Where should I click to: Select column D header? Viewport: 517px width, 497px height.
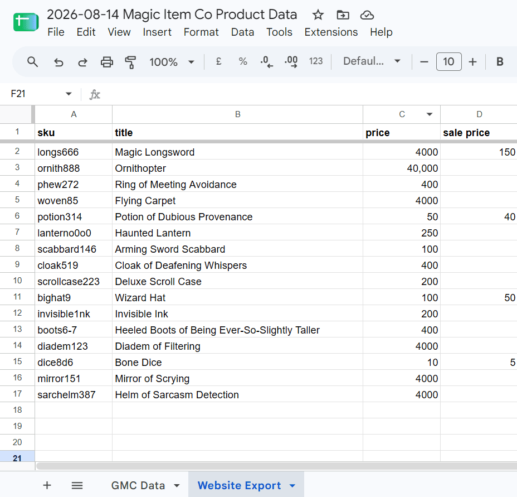click(x=479, y=114)
